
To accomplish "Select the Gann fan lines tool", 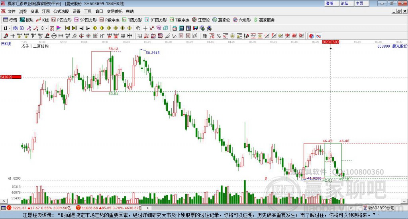I will 147,36.
